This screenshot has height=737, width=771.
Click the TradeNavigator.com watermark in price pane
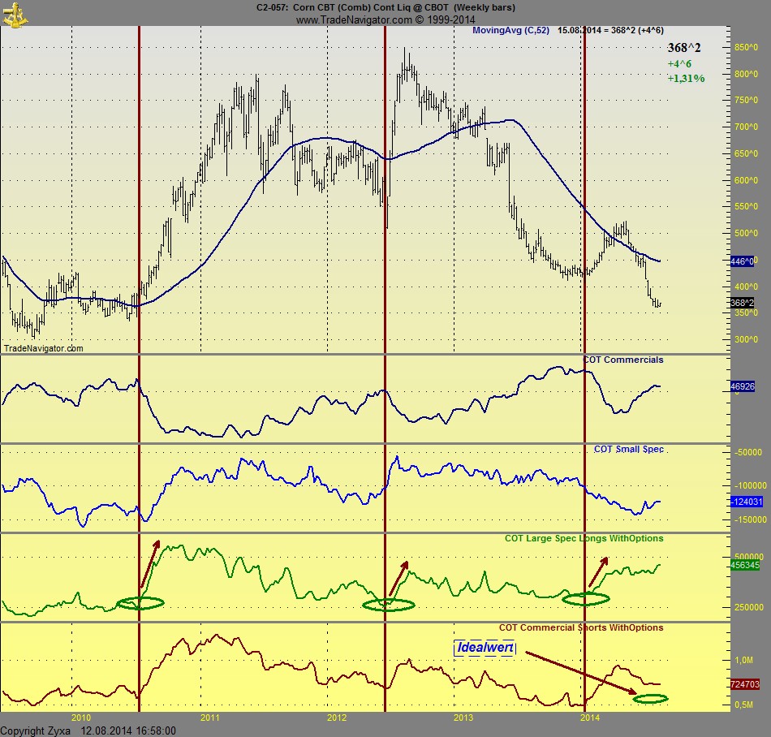43,348
